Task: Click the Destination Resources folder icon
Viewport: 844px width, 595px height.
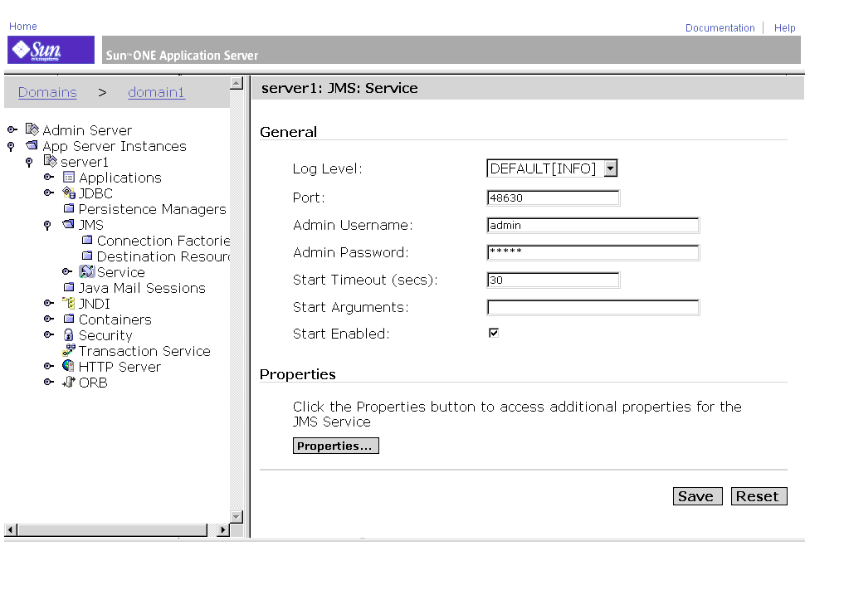Action: (x=86, y=256)
